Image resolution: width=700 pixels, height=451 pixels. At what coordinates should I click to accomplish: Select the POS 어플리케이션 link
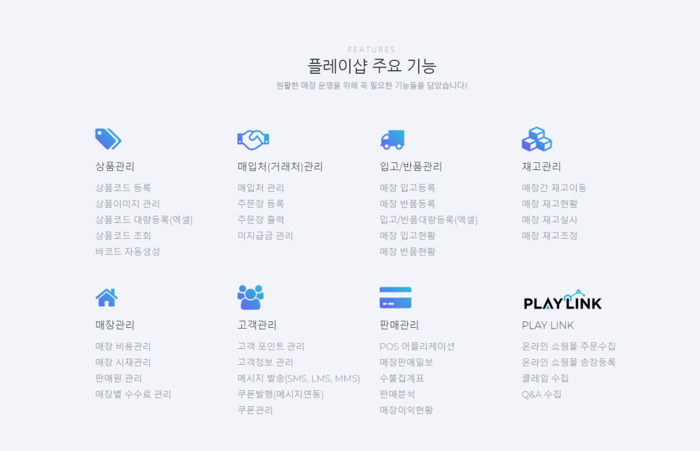[x=417, y=346]
